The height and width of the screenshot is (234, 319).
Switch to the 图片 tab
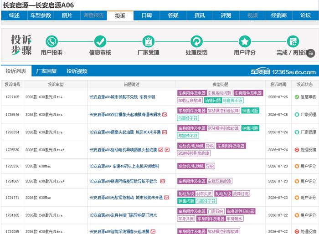tap(67, 15)
